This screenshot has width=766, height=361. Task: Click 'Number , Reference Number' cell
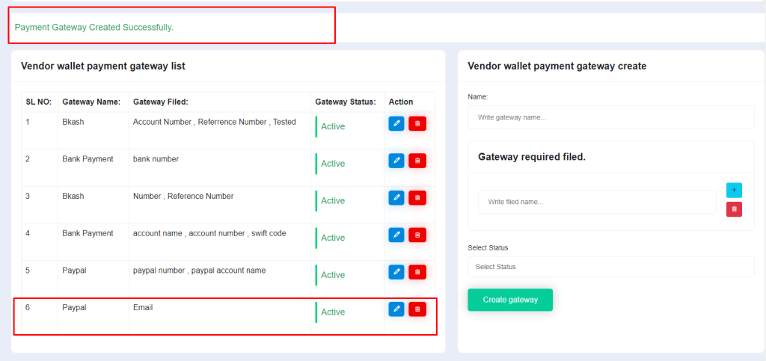tap(183, 196)
